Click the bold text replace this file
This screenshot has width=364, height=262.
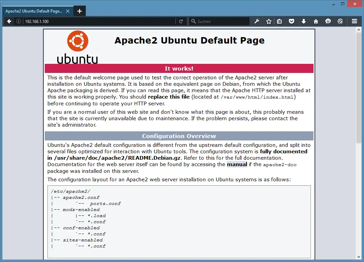169,97
